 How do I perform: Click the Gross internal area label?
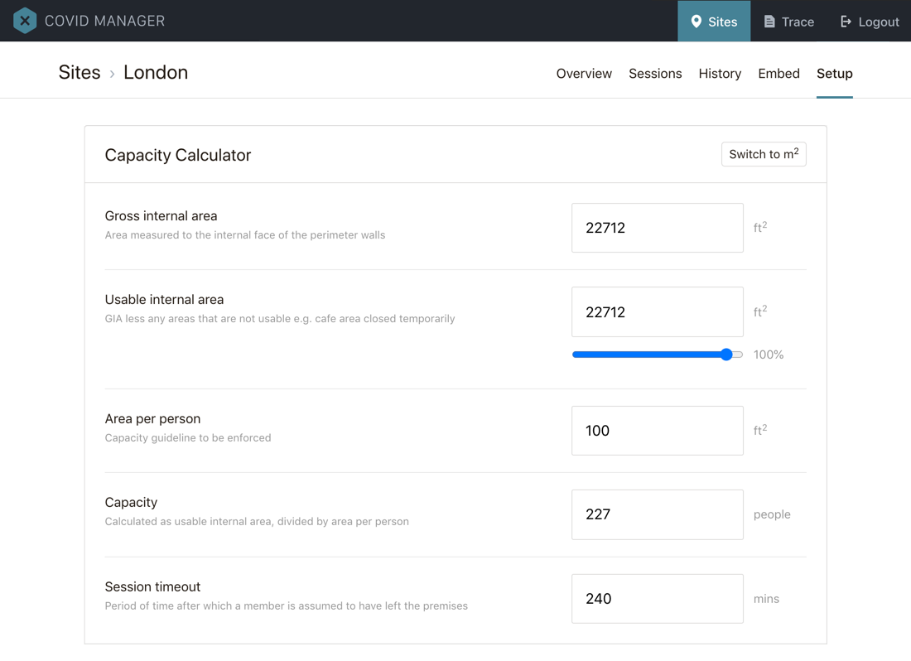161,216
